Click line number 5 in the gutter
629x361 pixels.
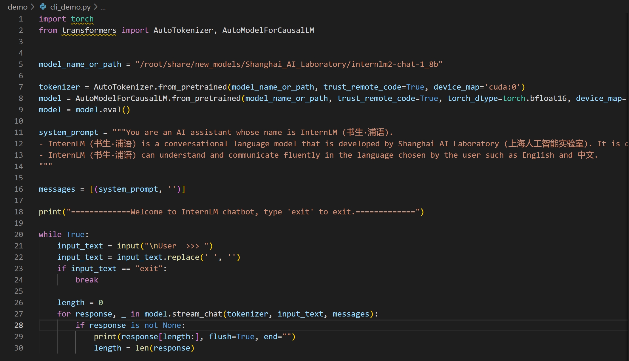21,64
